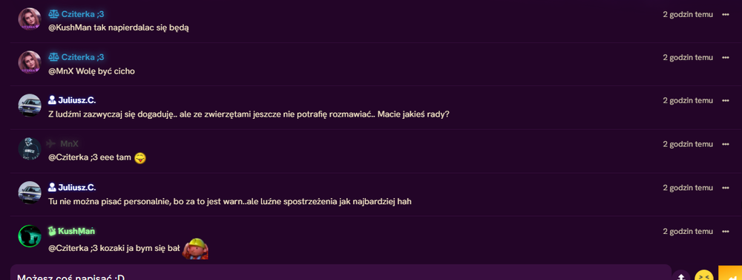Click the KushMan username link
The width and height of the screenshot is (742, 280).
tap(76, 231)
